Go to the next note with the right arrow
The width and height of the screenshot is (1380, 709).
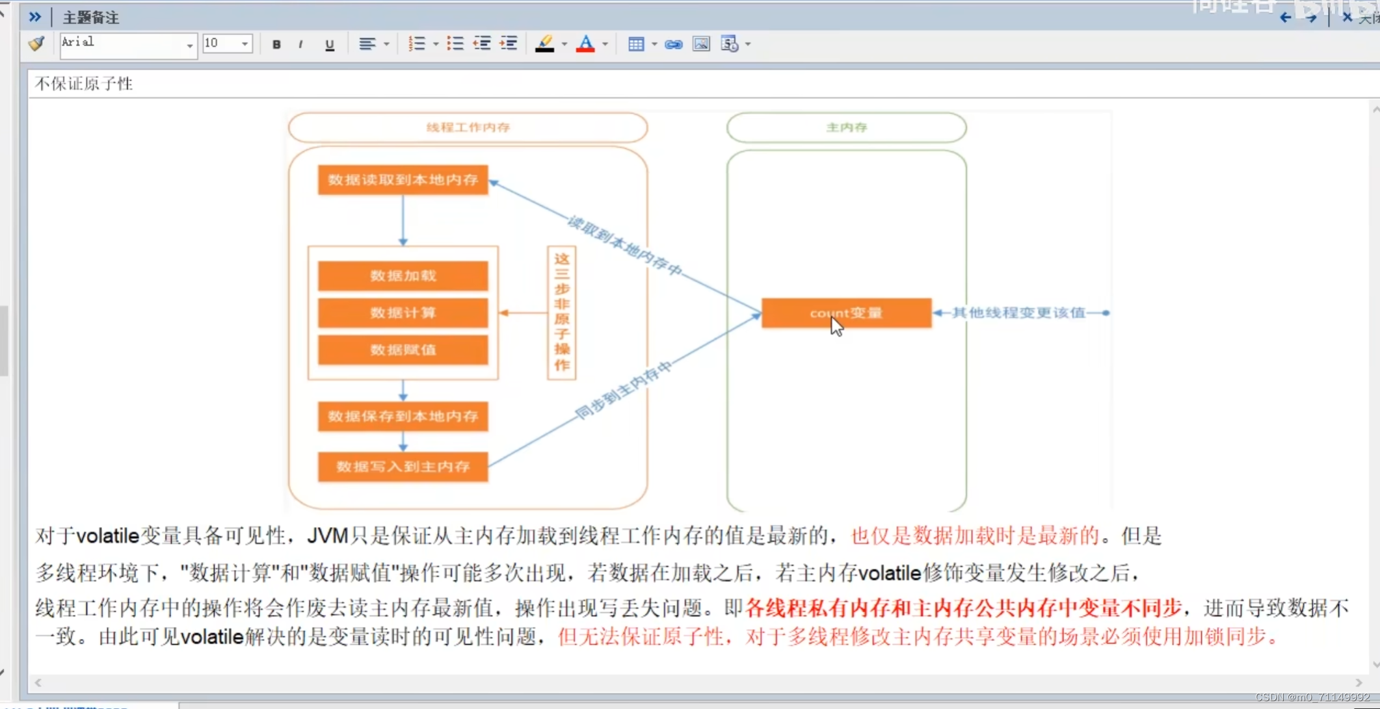(1310, 18)
